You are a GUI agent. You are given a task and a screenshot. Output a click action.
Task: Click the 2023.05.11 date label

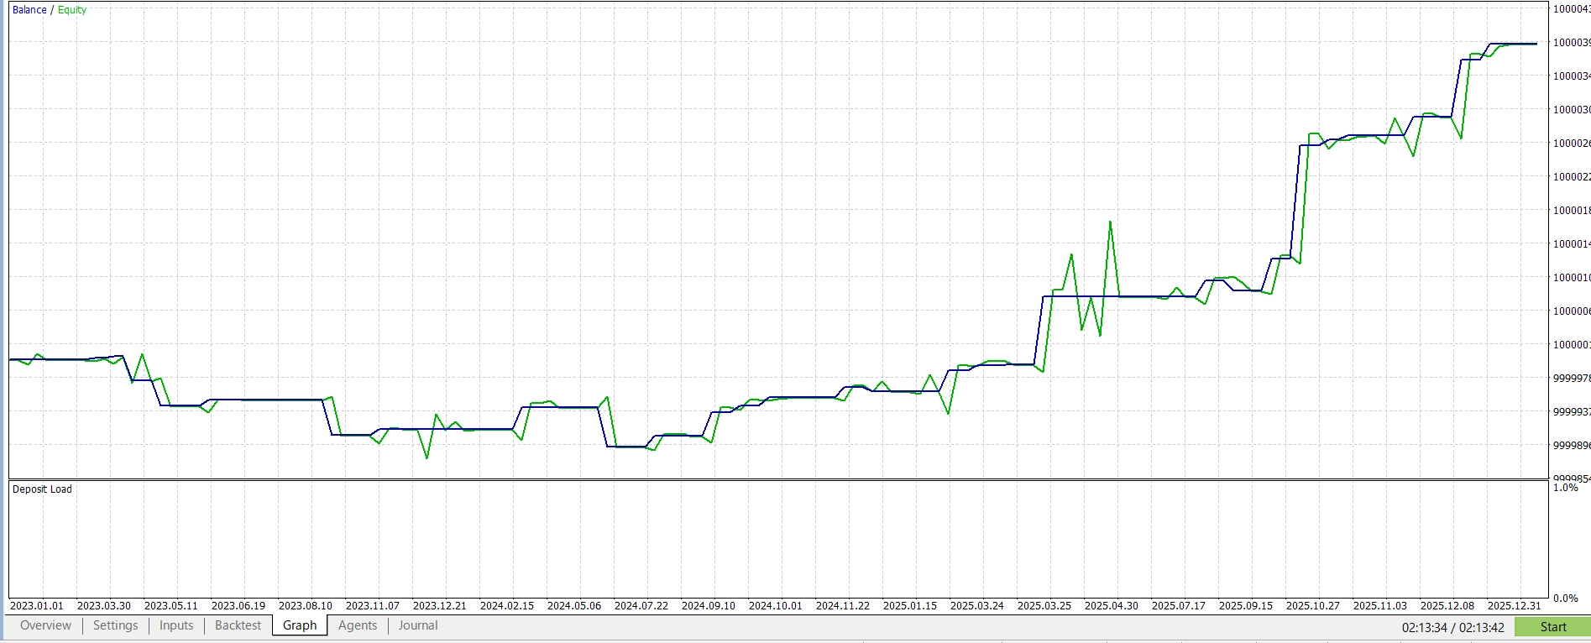tap(171, 606)
